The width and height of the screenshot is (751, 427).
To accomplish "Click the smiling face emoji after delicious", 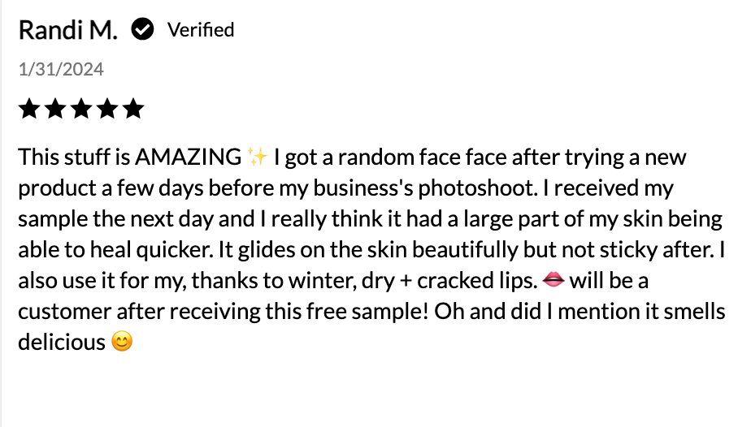I will pos(121,343).
